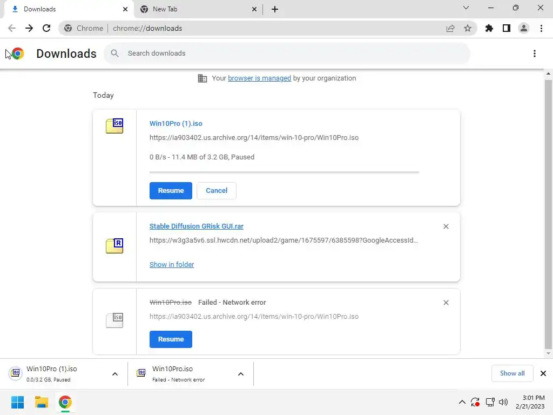Click Show in folder link
This screenshot has width=553, height=415.
(172, 264)
